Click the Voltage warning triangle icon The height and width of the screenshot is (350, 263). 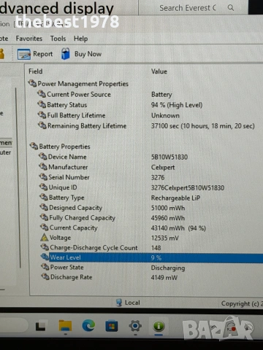pyautogui.click(x=45, y=237)
